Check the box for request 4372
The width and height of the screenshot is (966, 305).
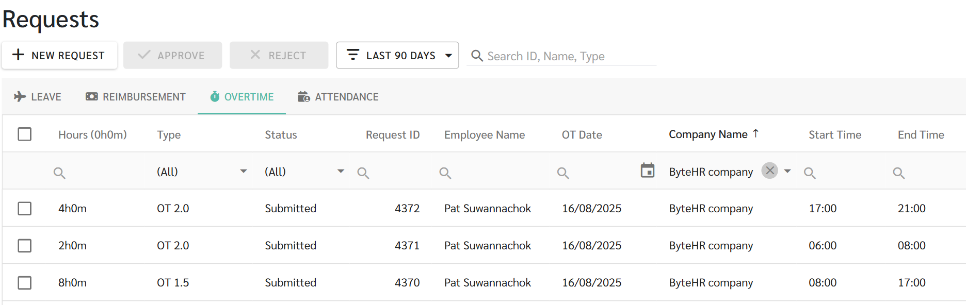(25, 209)
